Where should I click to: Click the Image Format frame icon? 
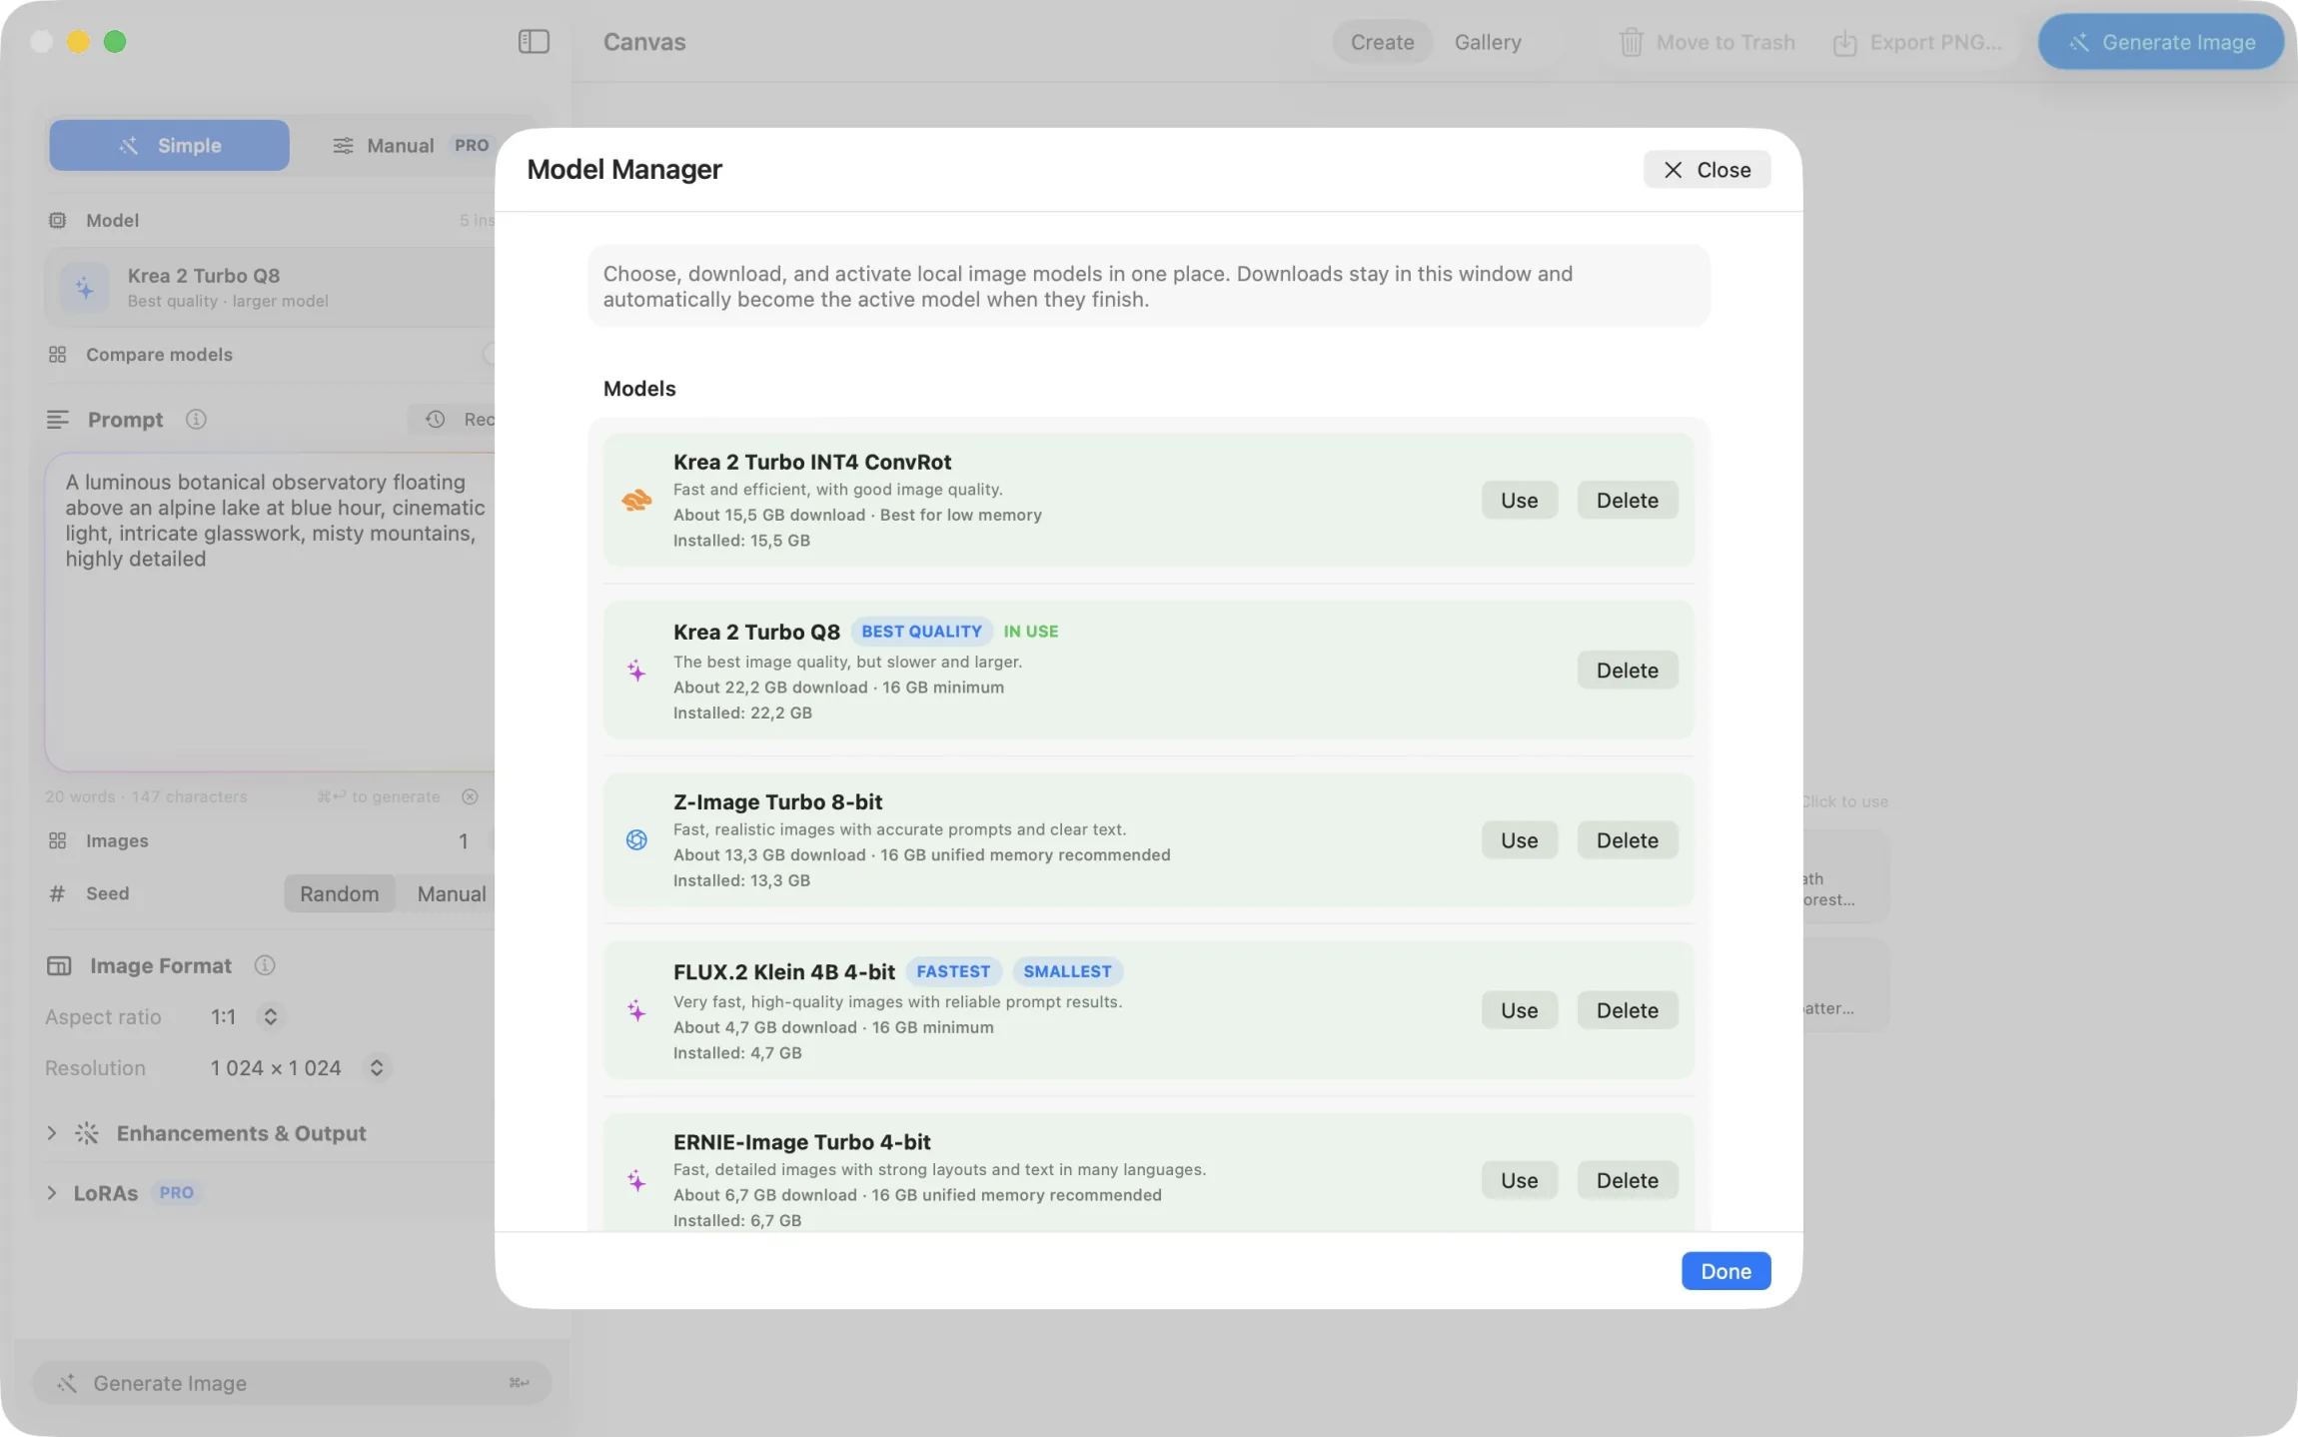(x=59, y=965)
